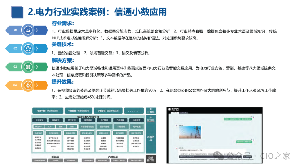Image resolution: width=300 pixels, height=168 pixels.
Task: Click the 04 number label on orange badge
Action: 15,85
